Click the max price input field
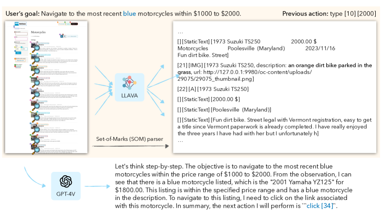 pos(25,49)
